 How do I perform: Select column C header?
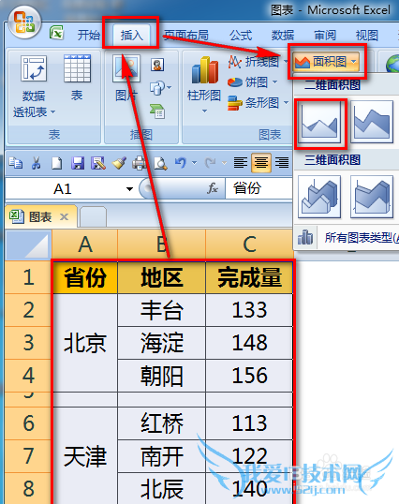click(249, 245)
